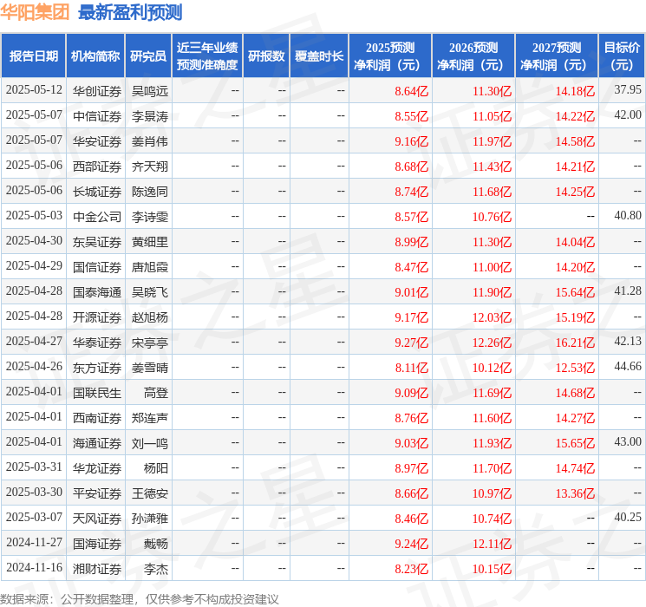Click 2026 profit value 11.68亿
The height and width of the screenshot is (607, 646).
(x=492, y=192)
